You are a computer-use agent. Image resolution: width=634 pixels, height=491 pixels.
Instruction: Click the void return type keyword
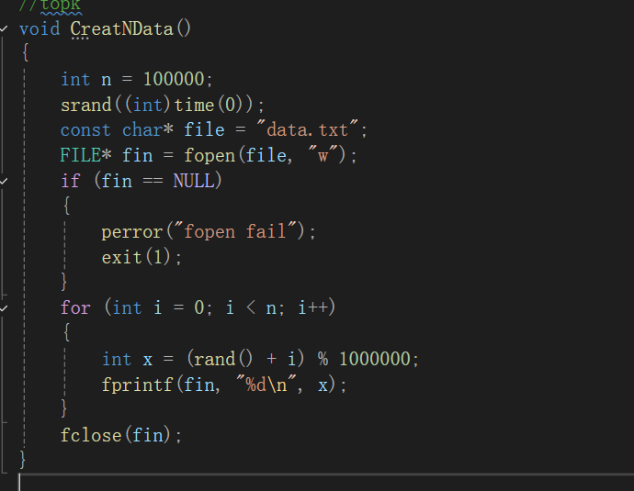click(40, 29)
